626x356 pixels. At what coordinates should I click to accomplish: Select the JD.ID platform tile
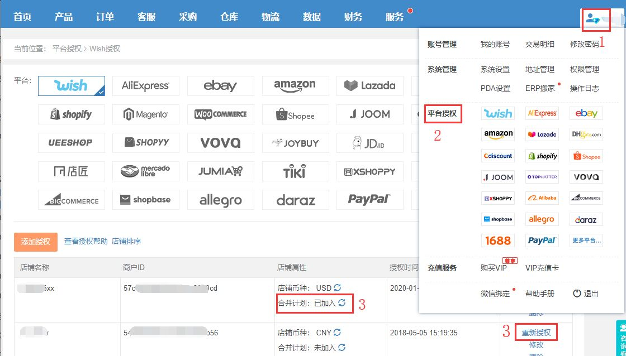369,143
